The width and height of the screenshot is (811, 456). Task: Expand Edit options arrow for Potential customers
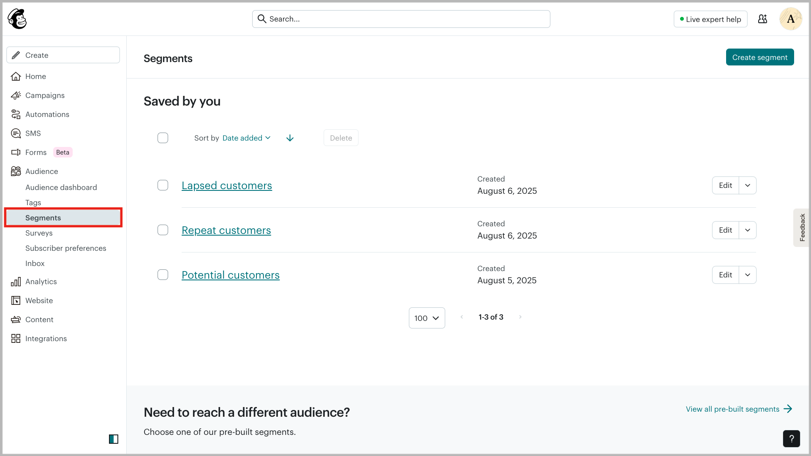click(x=748, y=275)
